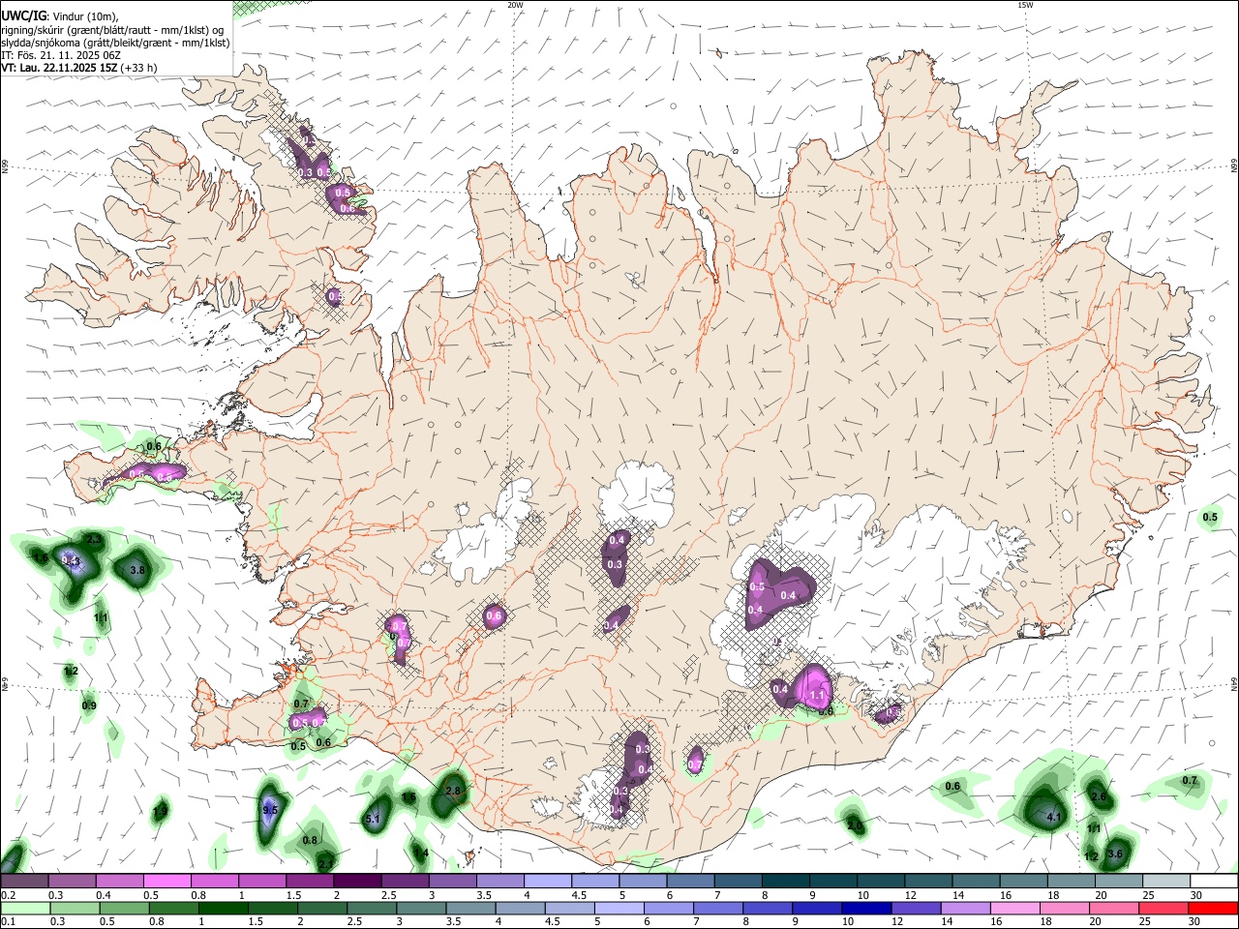The width and height of the screenshot is (1239, 929).
Task: Click the "15W" longitude label
Action: click(1025, 5)
